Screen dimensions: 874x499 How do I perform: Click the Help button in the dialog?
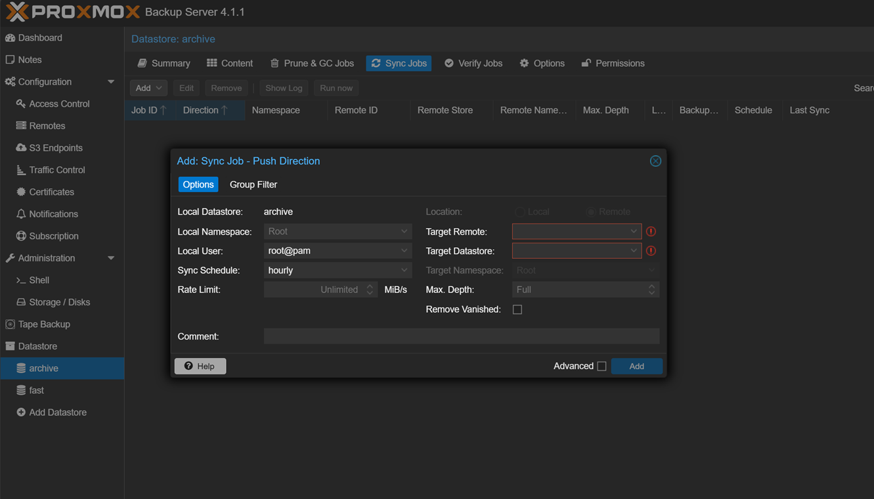[200, 366]
